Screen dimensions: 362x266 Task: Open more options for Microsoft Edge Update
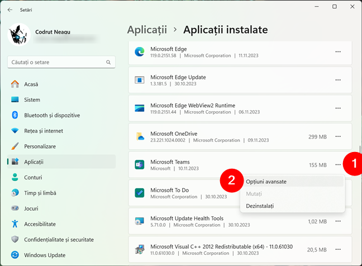click(338, 80)
